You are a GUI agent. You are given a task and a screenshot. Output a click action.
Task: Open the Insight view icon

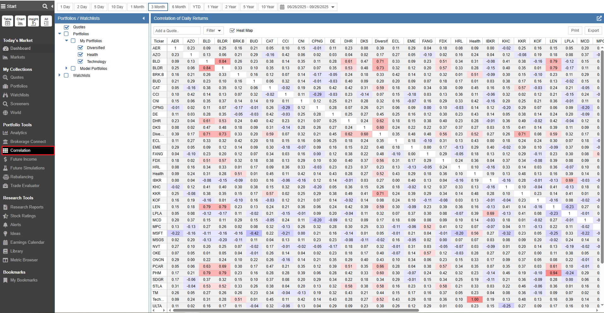[33, 21]
